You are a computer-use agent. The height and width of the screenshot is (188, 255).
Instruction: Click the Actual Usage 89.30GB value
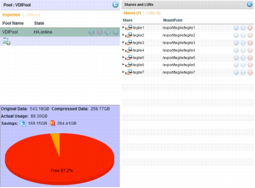click(39, 116)
